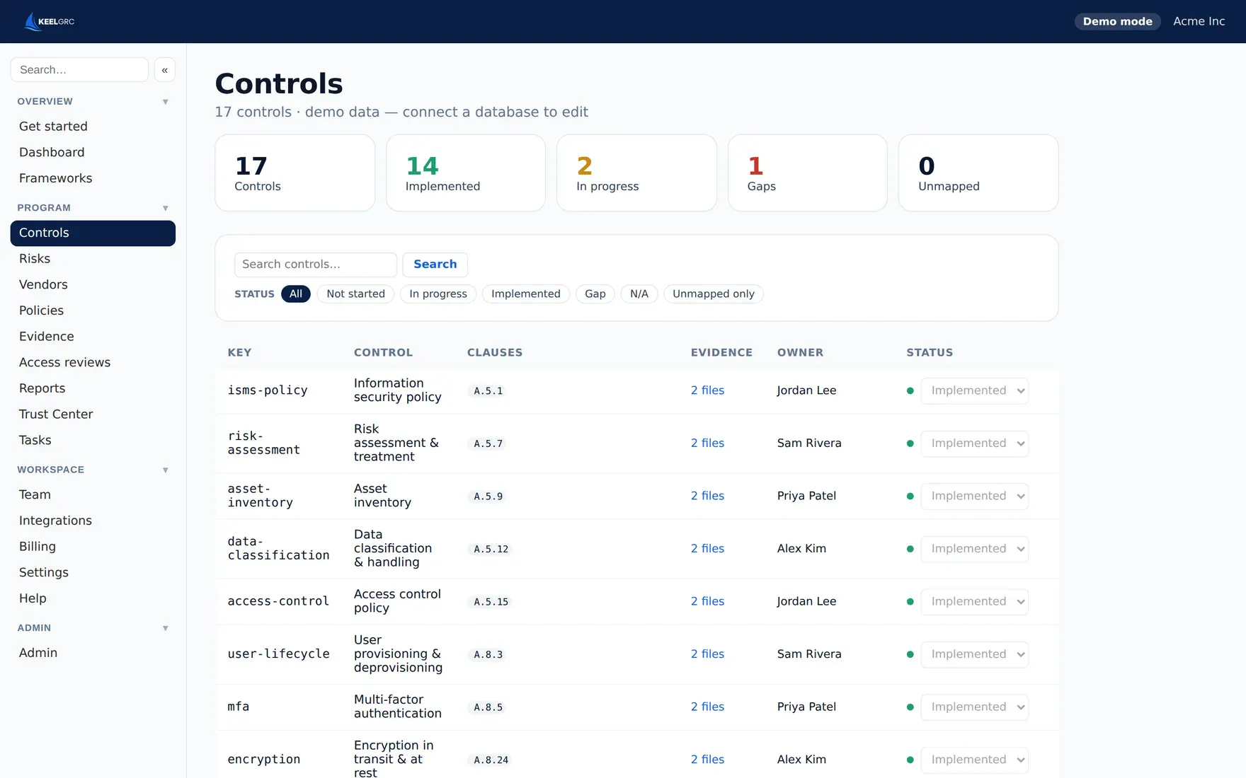Select the All status filter
Screen dimensions: 1246x778
coord(296,294)
